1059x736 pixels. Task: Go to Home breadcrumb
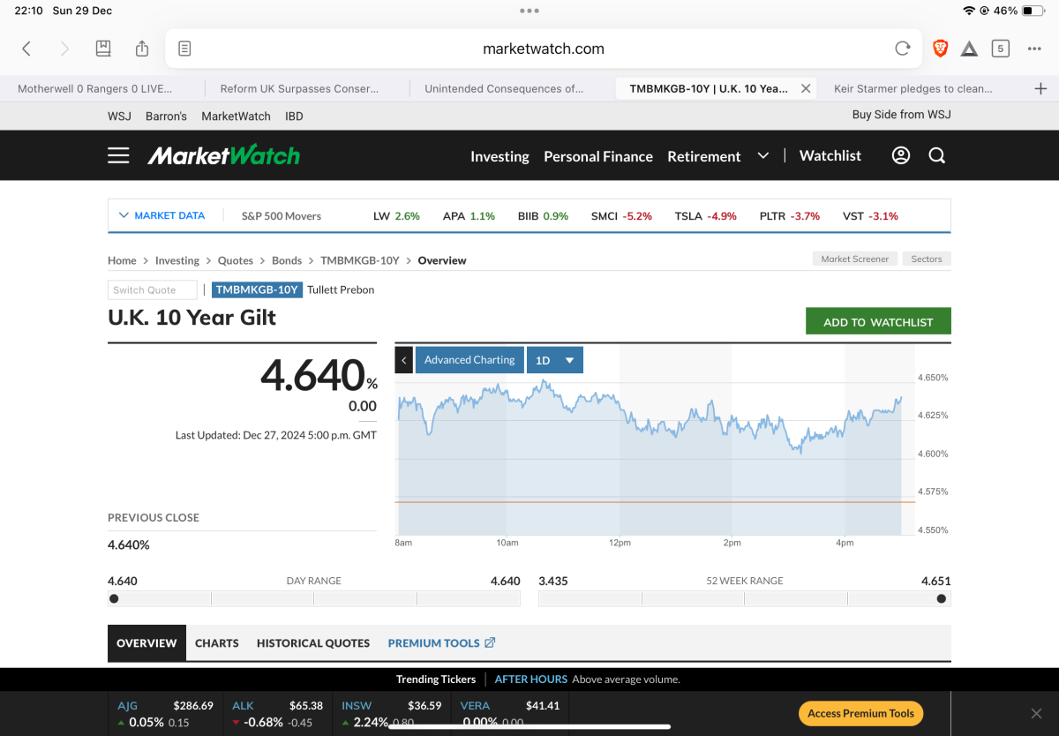click(x=122, y=260)
